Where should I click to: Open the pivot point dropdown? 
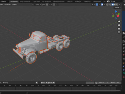tap(43, 4)
